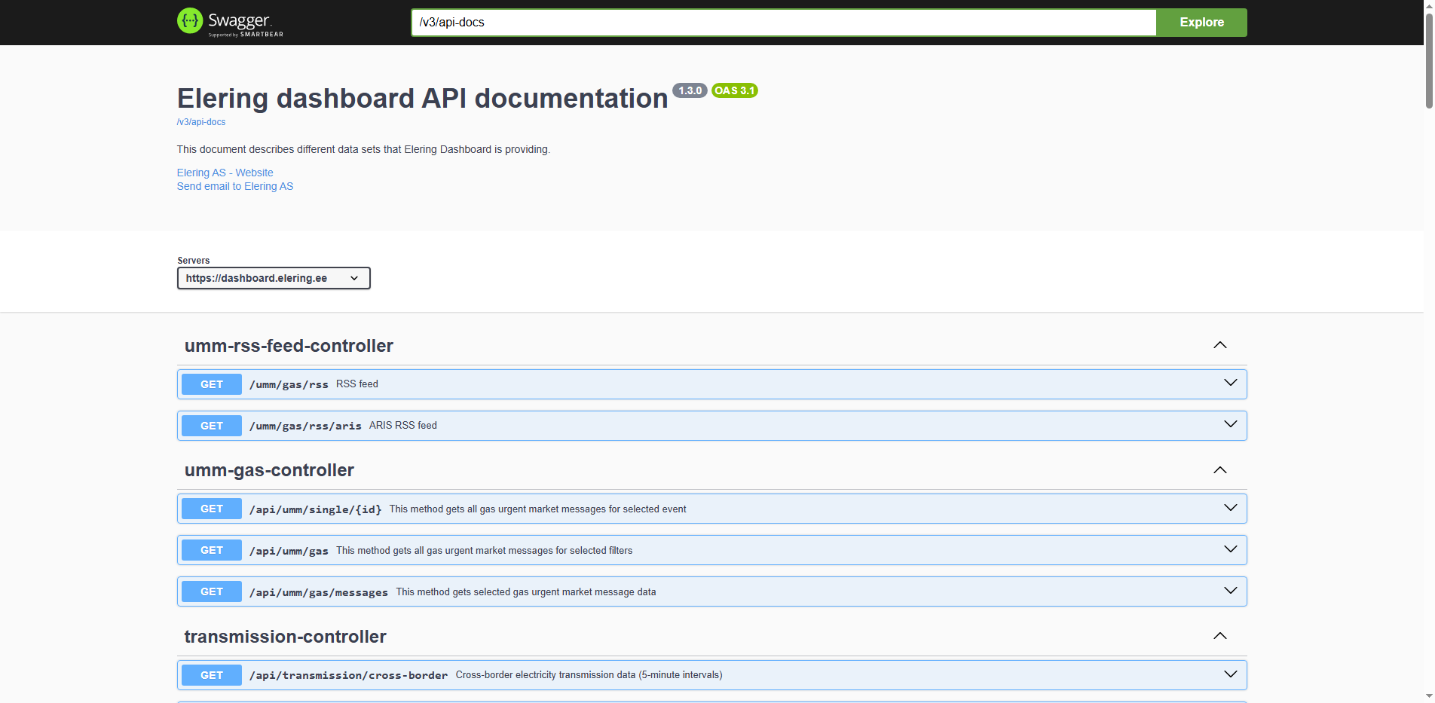
Task: Select the umm-gas-controller section heading
Action: coord(269,469)
